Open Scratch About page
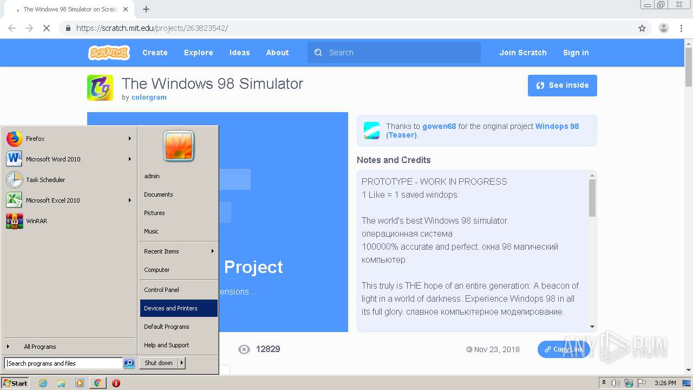693x390 pixels. 277,53
